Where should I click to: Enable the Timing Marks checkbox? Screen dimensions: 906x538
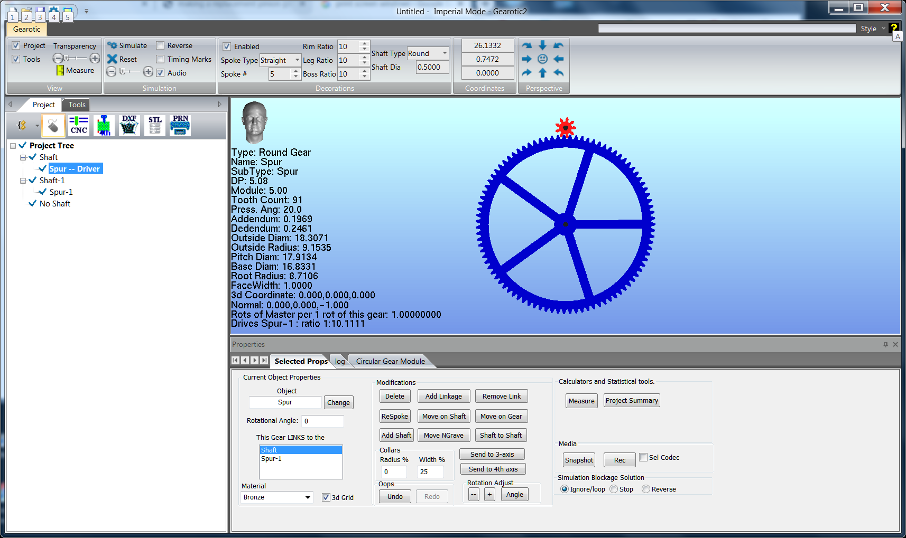[x=161, y=60]
